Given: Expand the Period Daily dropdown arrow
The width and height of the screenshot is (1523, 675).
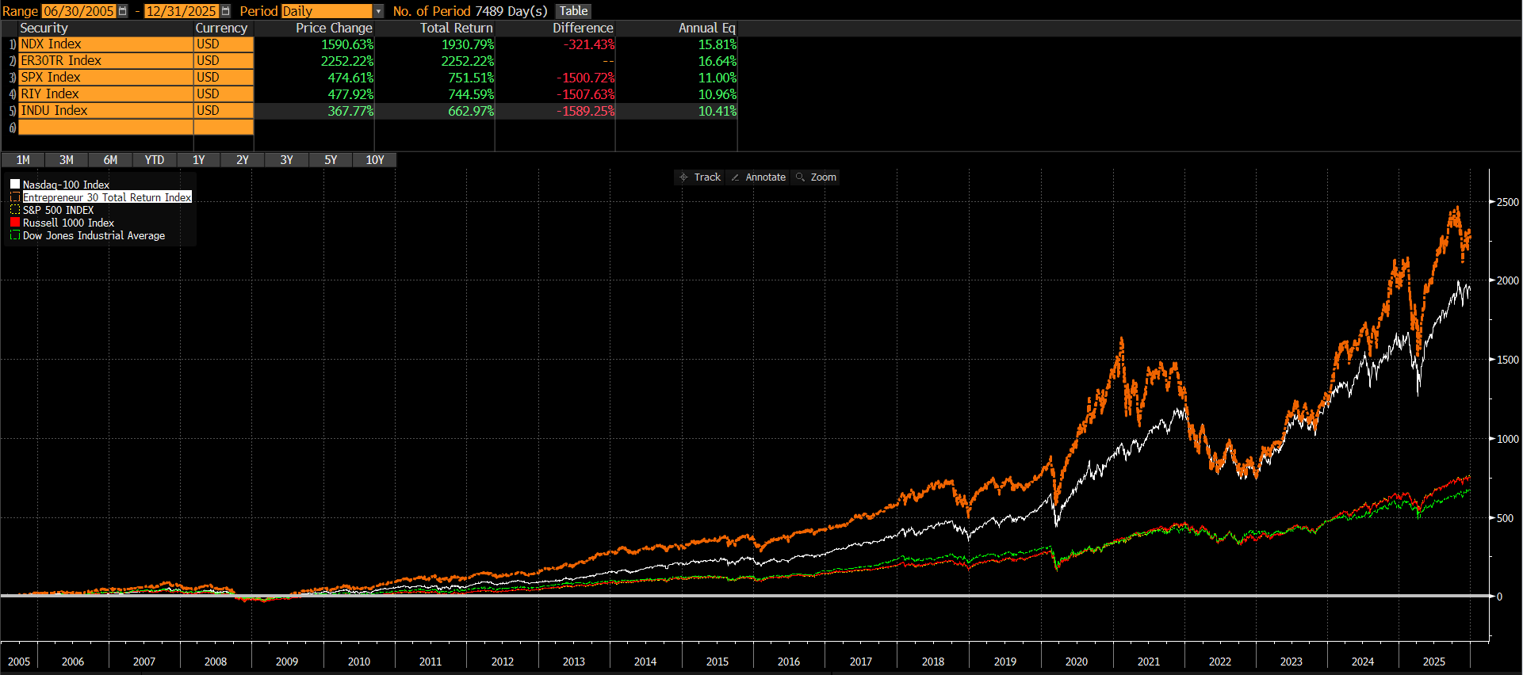Looking at the screenshot, I should [x=378, y=11].
